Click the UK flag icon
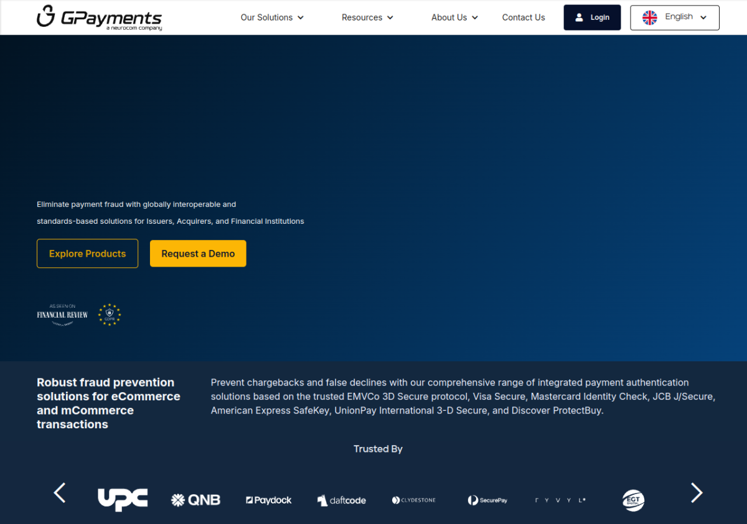This screenshot has height=524, width=747. (649, 17)
